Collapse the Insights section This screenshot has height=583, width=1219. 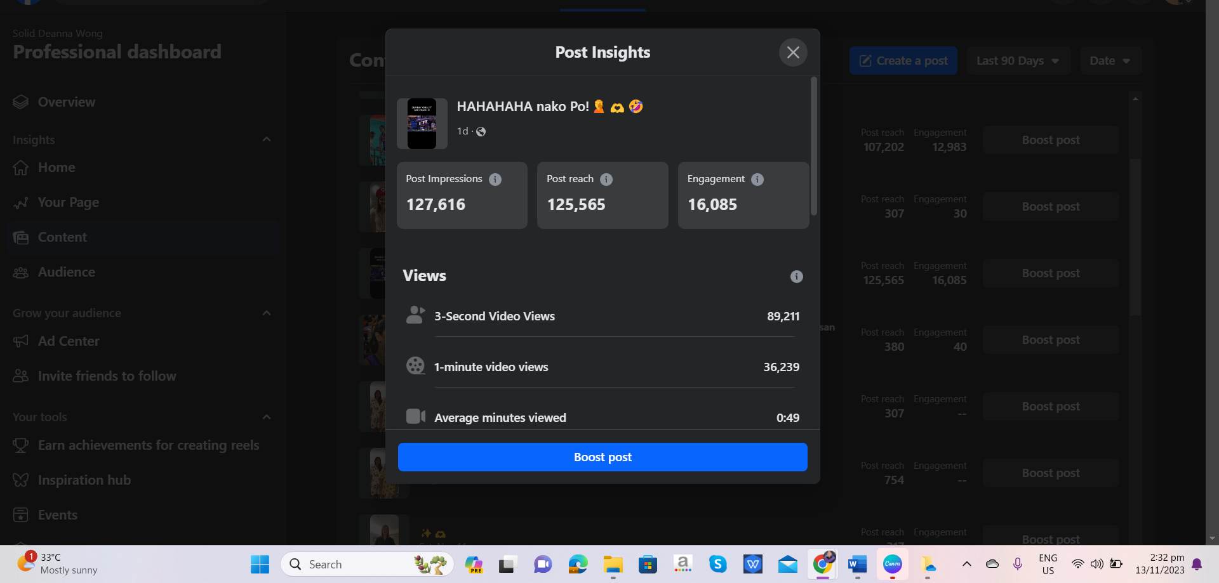tap(267, 140)
